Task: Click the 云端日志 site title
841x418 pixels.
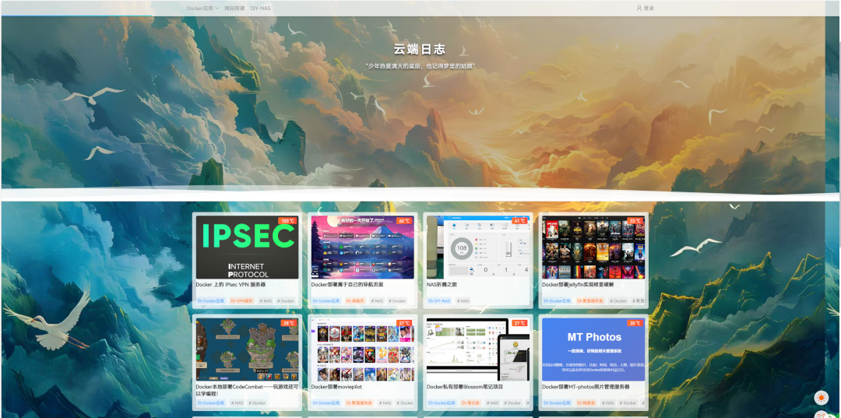Action: click(420, 49)
